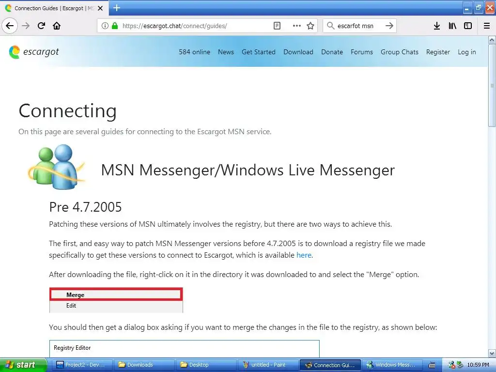
Task: Click the MSN Messenger buddies image
Action: pyautogui.click(x=57, y=167)
